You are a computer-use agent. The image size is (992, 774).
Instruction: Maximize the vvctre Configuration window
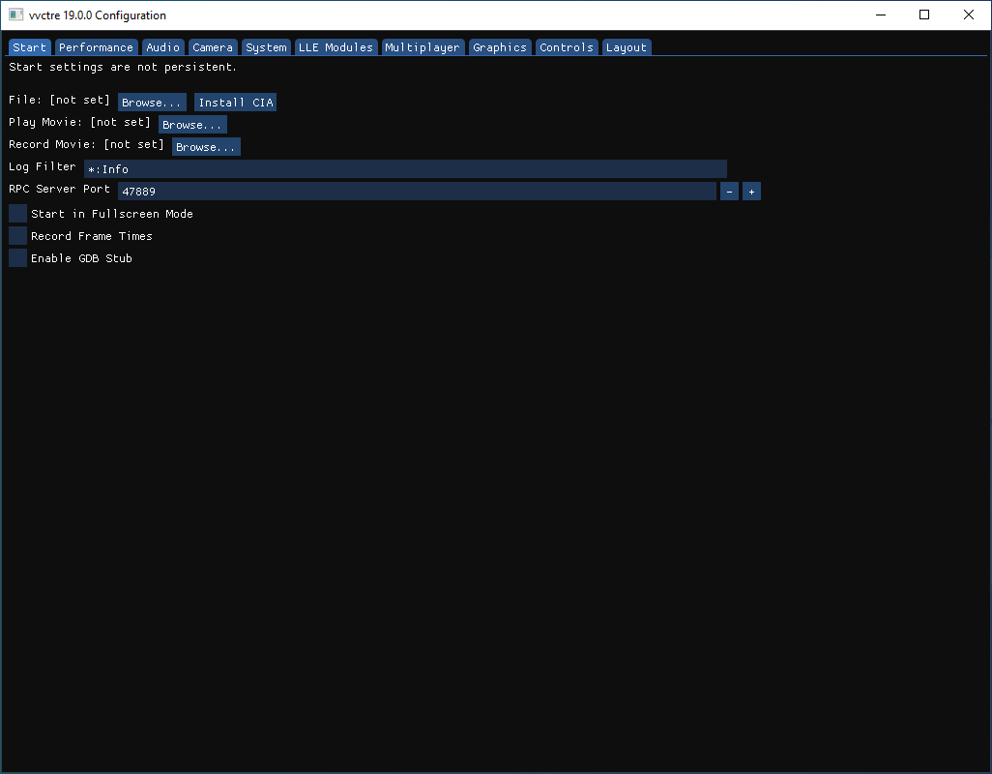pos(924,15)
